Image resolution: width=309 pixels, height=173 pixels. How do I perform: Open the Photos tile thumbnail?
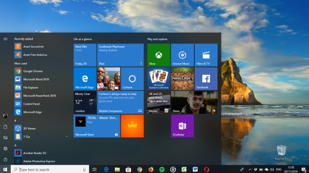109,79
